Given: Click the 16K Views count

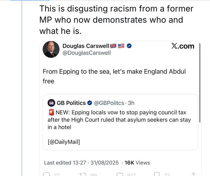Looking at the screenshot, I should (x=137, y=163).
